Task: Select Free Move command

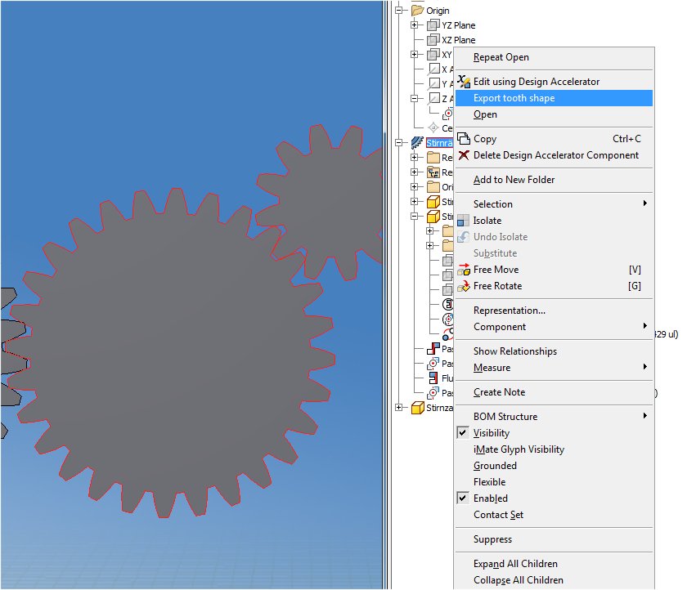Action: [x=554, y=270]
